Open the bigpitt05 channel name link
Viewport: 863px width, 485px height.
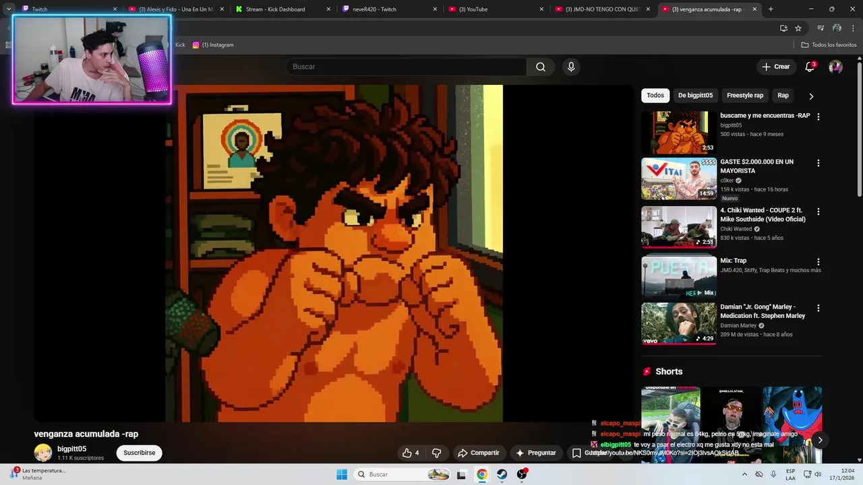71,449
